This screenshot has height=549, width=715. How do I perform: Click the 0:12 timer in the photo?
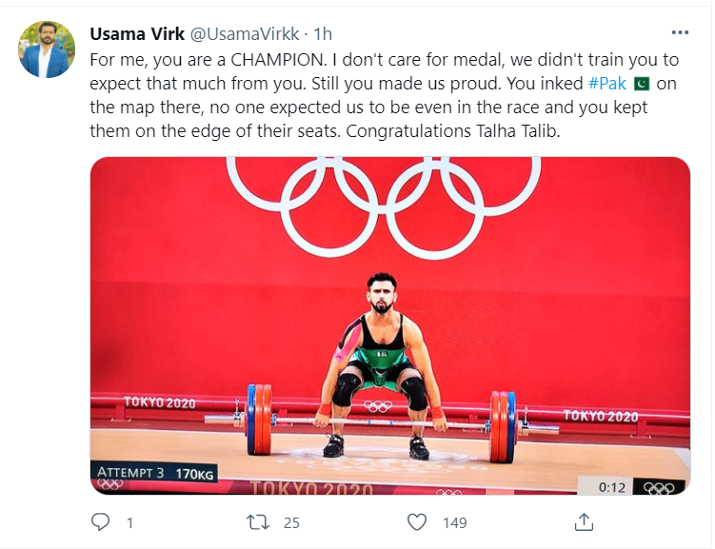click(611, 487)
